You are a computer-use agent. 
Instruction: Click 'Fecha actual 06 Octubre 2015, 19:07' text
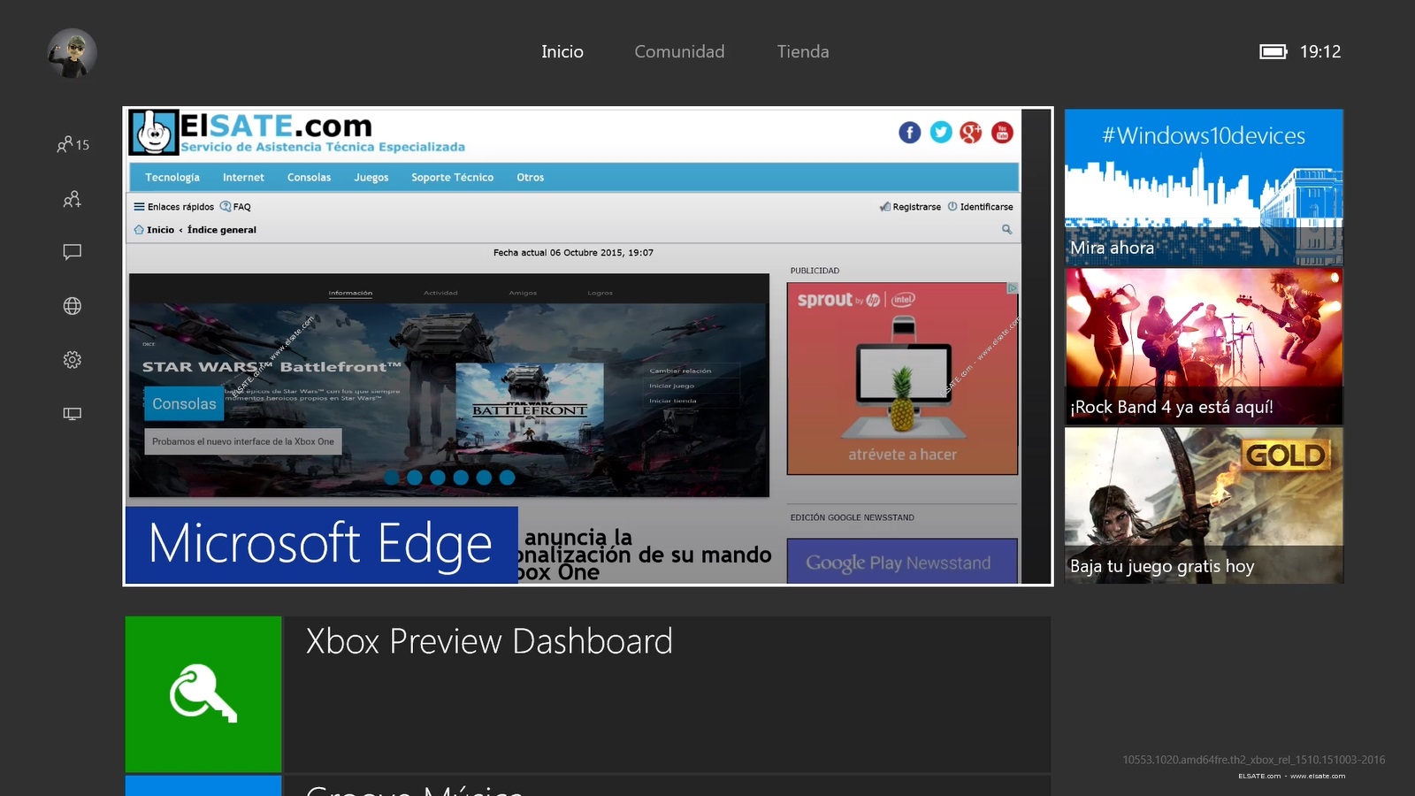click(x=573, y=253)
